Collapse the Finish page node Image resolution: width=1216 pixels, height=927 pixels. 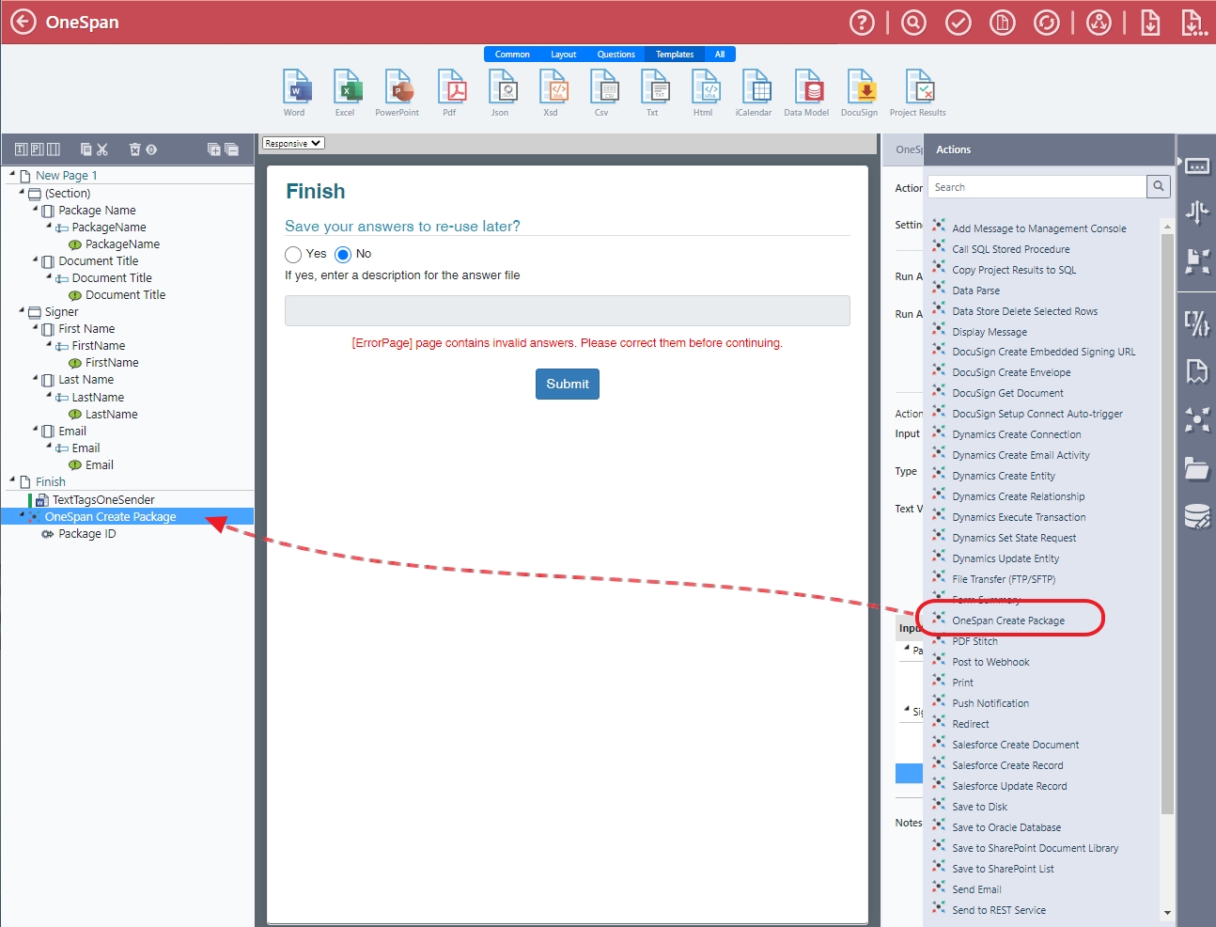pyautogui.click(x=12, y=480)
